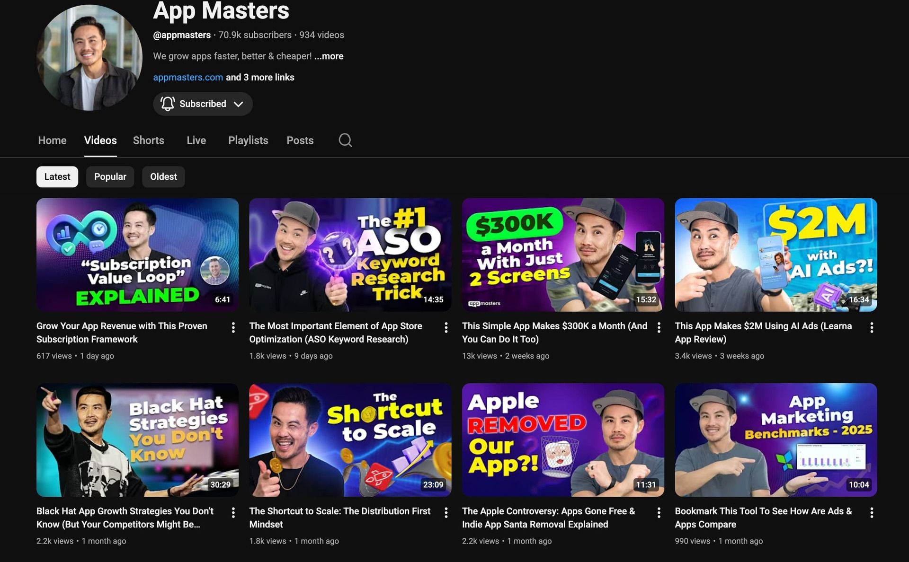Switch to the Shorts tab
This screenshot has width=909, height=562.
148,140
